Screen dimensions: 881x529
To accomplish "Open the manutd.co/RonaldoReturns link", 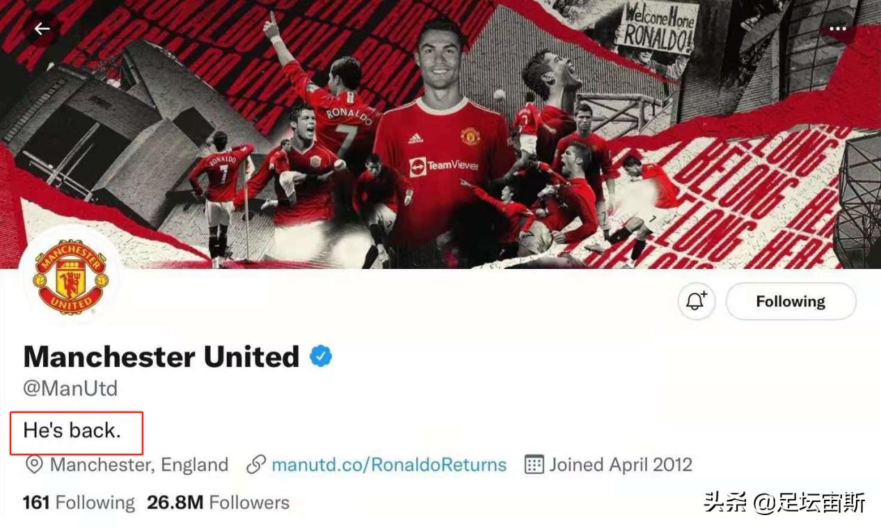I will click(389, 464).
